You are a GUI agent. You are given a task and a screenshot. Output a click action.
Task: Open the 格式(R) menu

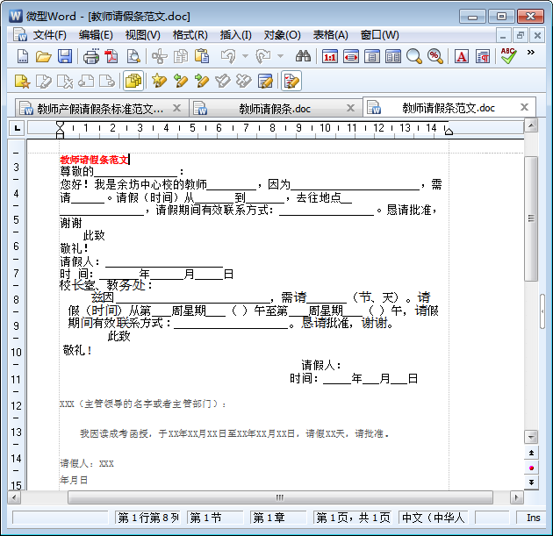click(190, 35)
